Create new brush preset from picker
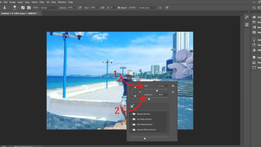This screenshot has height=147, width=261. tap(173, 92)
